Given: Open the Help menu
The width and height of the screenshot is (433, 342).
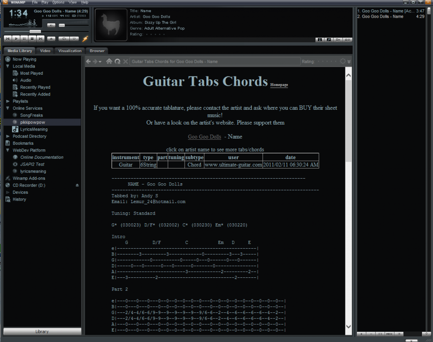Looking at the screenshot, I should tap(85, 2).
